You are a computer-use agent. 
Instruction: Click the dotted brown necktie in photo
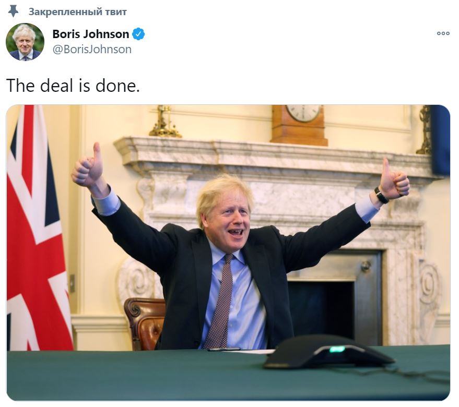[x=219, y=302]
